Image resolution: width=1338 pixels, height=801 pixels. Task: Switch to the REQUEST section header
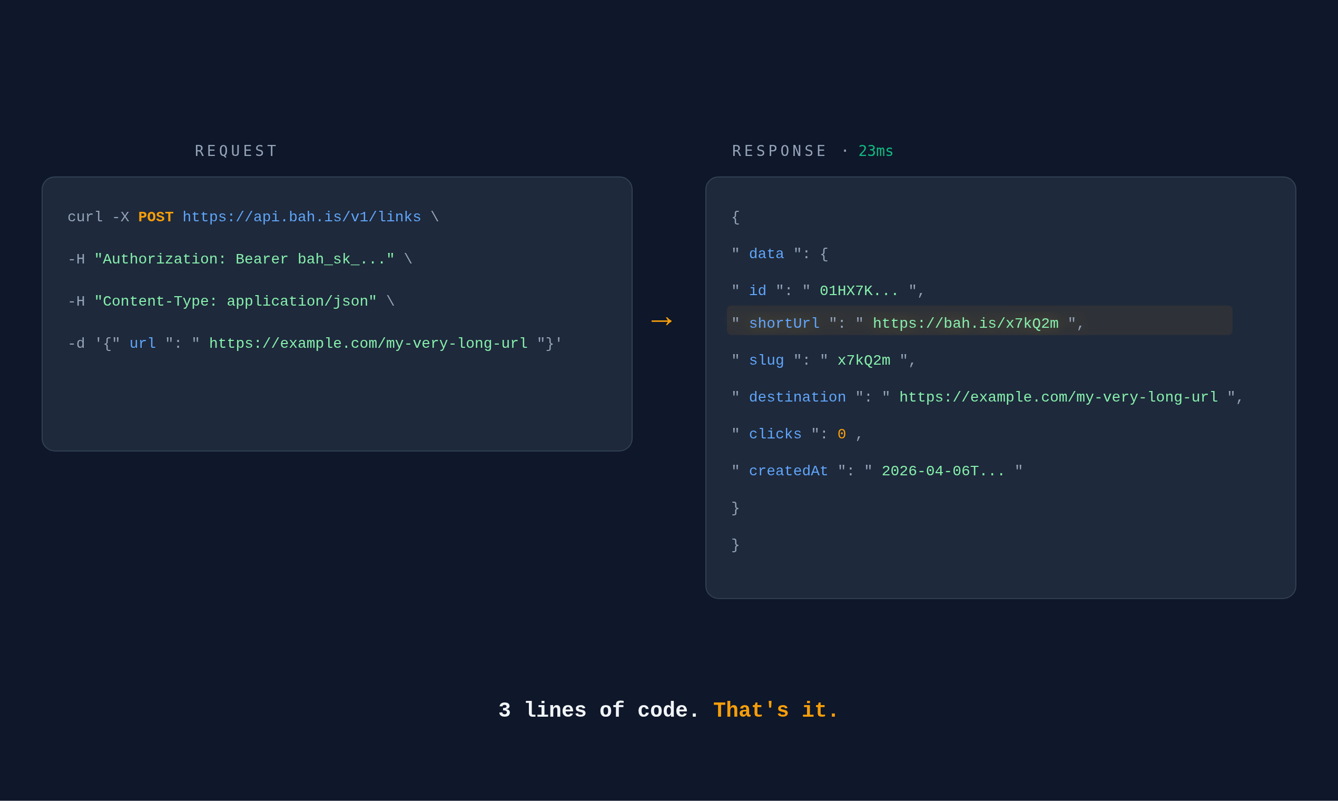tap(236, 151)
